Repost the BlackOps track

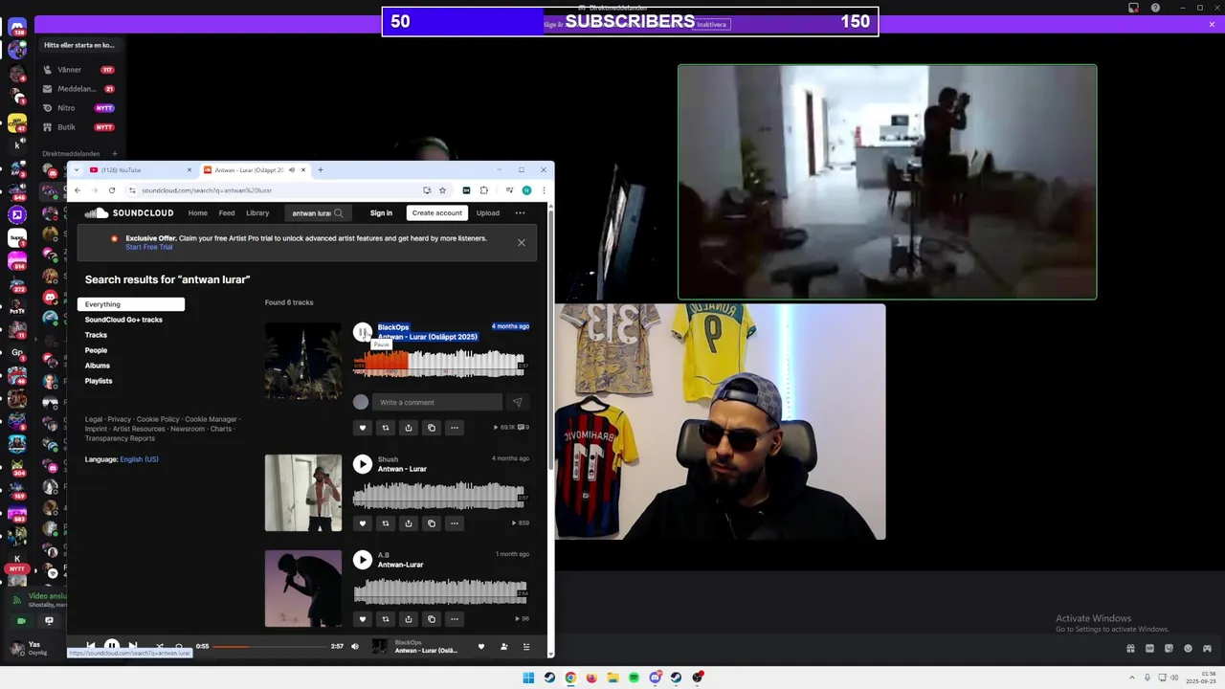point(385,428)
